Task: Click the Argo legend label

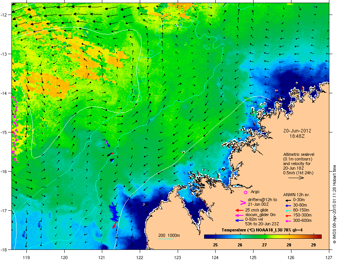Action: [x=255, y=192]
